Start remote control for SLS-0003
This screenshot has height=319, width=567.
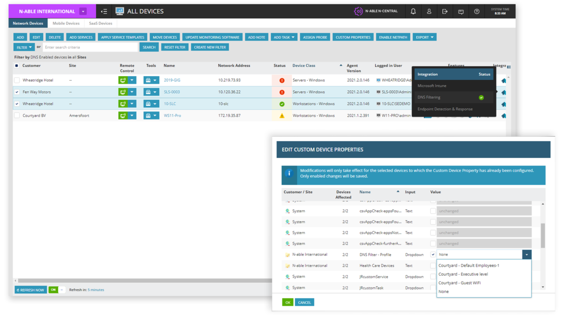point(123,92)
